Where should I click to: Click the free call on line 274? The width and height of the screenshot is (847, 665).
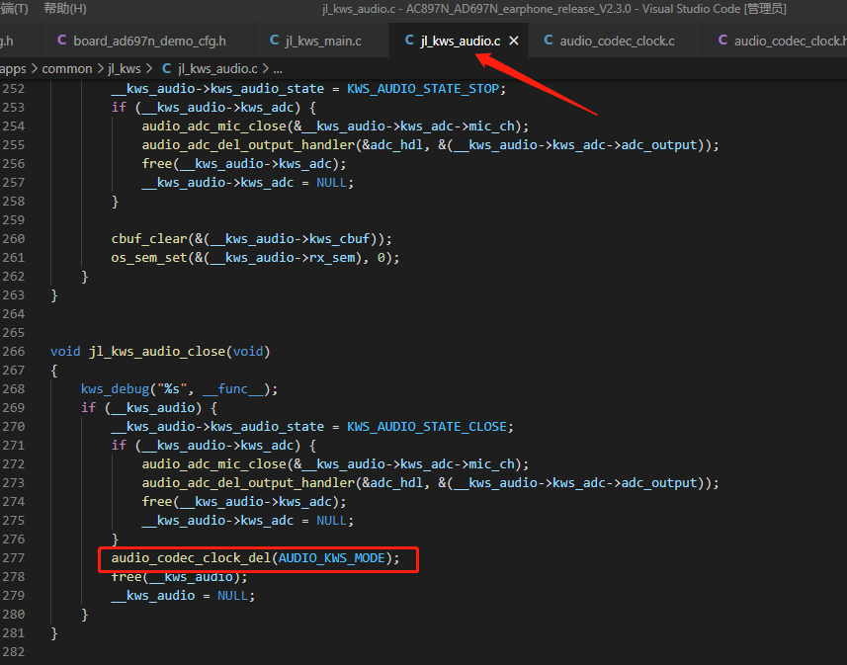pos(157,502)
